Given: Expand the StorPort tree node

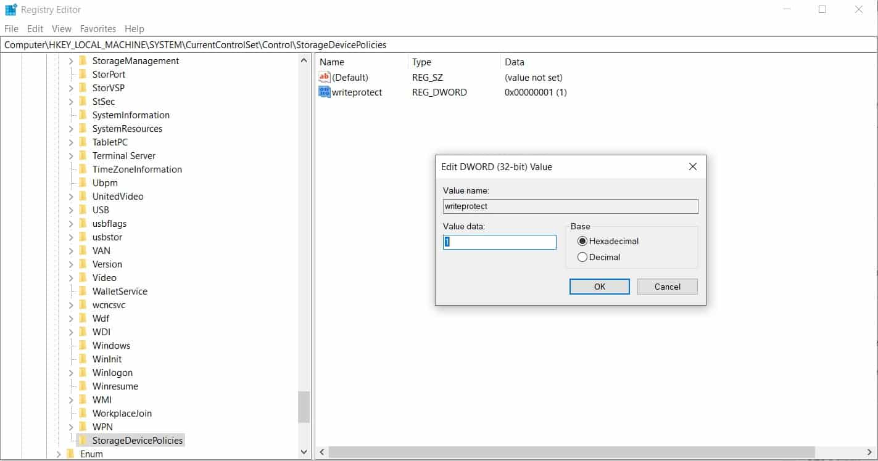Looking at the screenshot, I should pyautogui.click(x=72, y=74).
